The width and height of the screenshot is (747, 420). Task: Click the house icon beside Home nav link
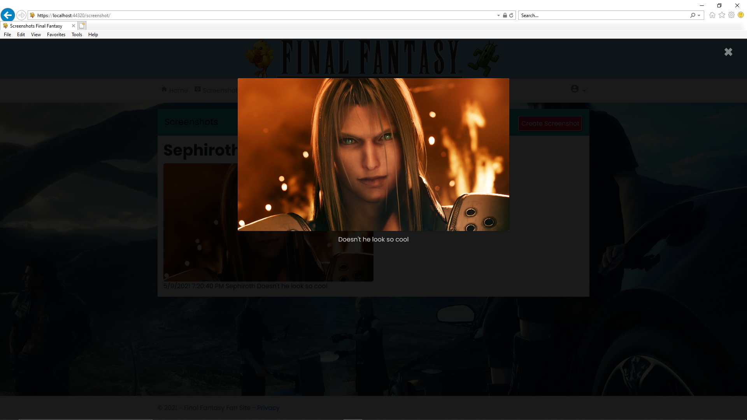click(x=164, y=89)
